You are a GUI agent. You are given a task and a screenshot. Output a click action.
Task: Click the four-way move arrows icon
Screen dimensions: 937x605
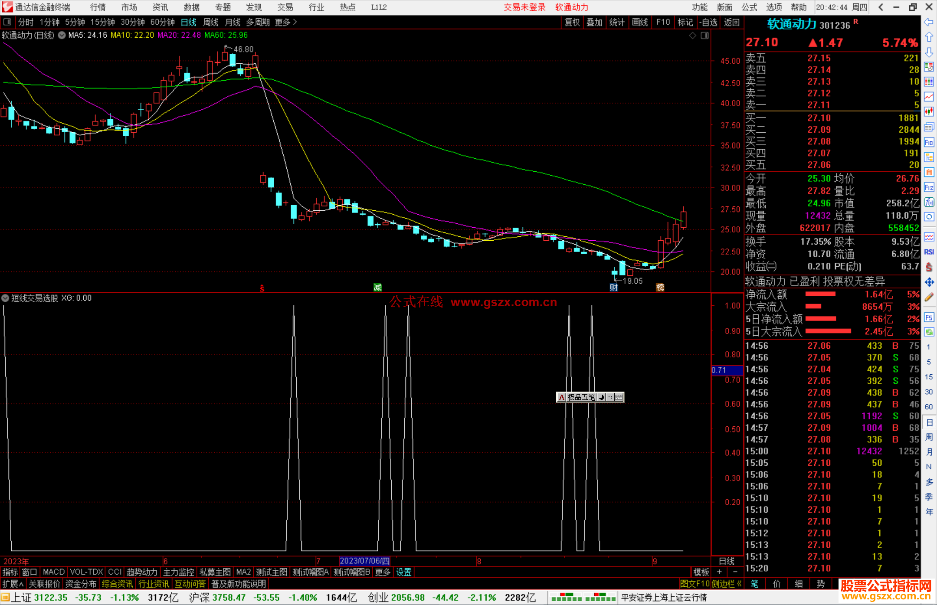tap(929, 282)
